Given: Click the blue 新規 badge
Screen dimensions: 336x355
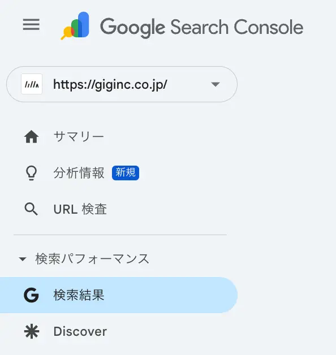Looking at the screenshot, I should 126,173.
